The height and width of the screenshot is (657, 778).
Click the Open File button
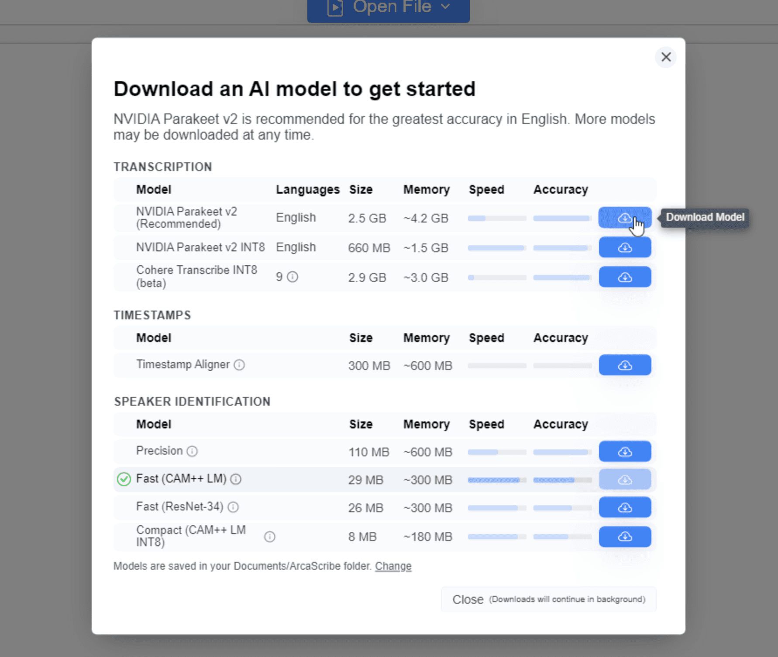coord(389,9)
